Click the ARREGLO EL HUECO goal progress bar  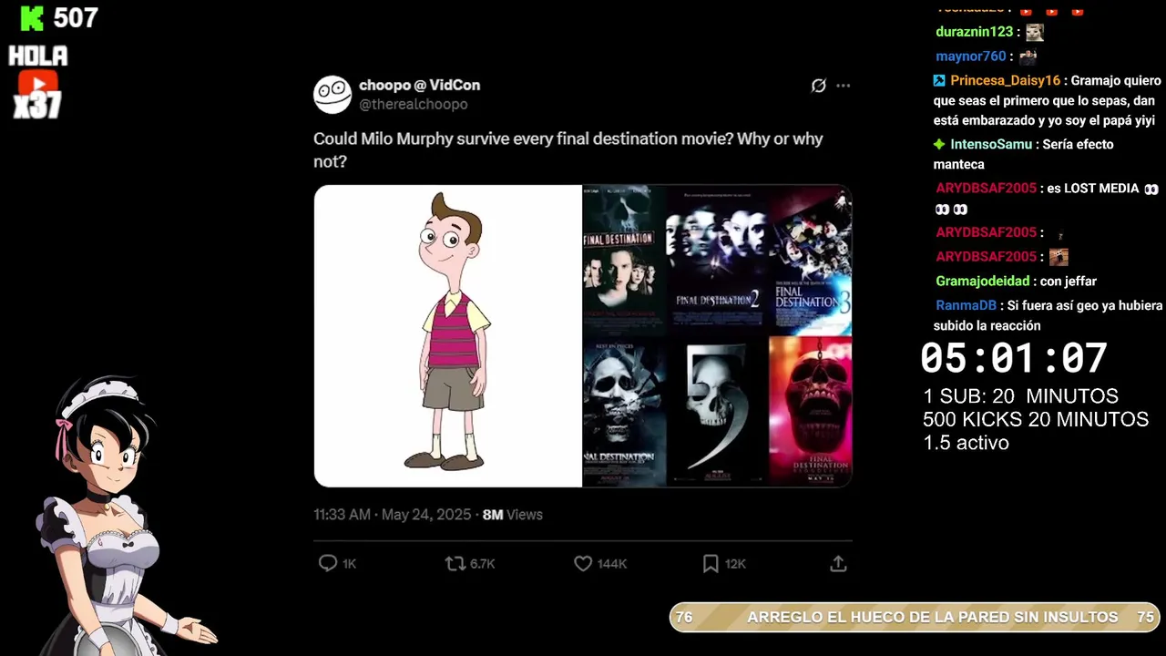pyautogui.click(x=915, y=617)
